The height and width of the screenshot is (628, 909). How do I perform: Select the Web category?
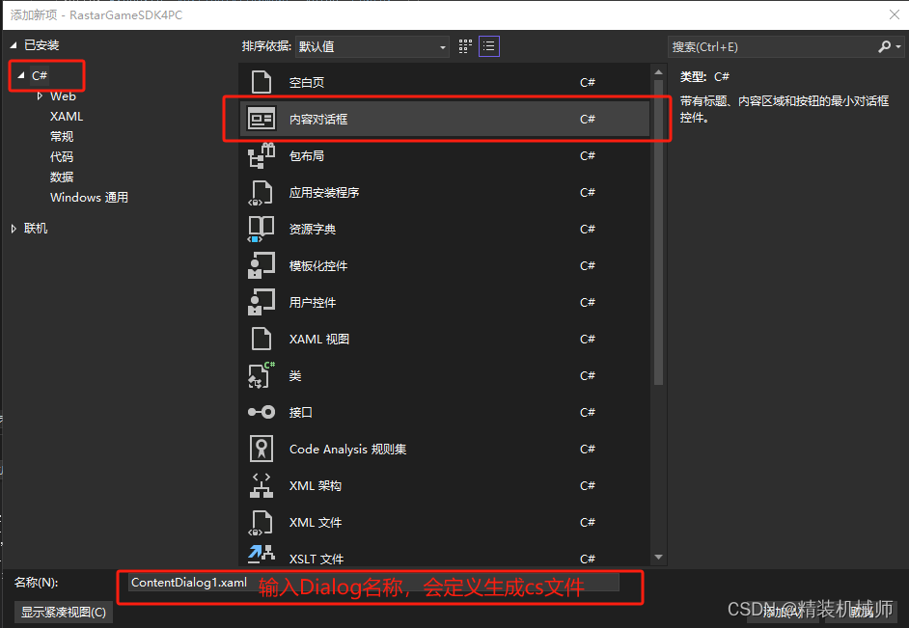click(x=63, y=96)
